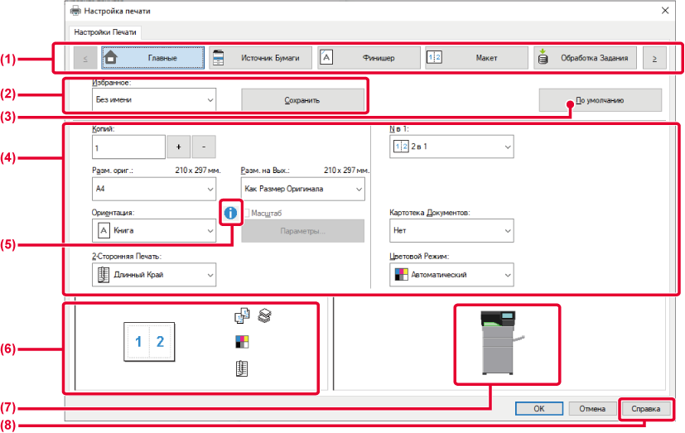Image resolution: width=685 pixels, height=433 pixels.
Task: Click the По умолчанию button
Action: pos(600,100)
